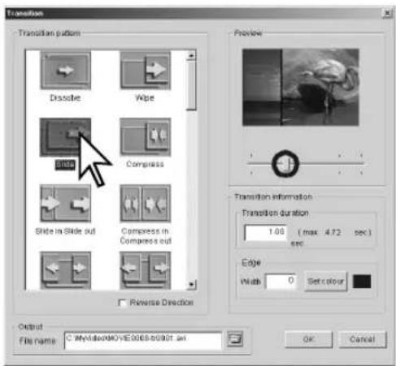Click the Output File name field
Image resolution: width=396 pixels, height=366 pixels.
(x=143, y=341)
